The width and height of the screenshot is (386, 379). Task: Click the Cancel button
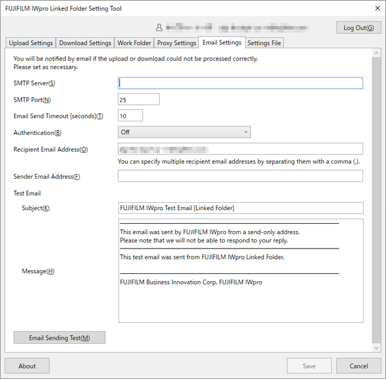tap(359, 366)
